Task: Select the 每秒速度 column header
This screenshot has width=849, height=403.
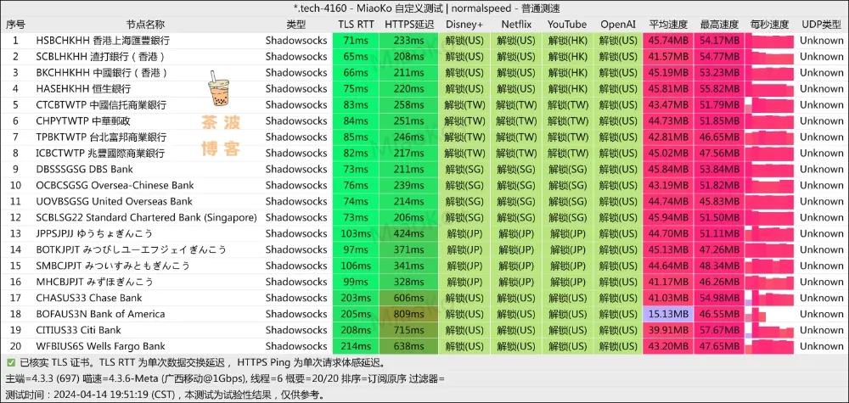Action: click(x=769, y=25)
